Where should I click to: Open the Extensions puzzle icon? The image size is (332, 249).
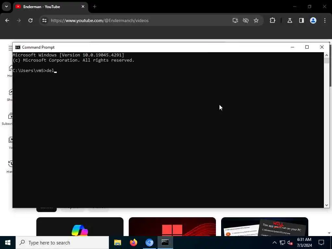pyautogui.click(x=272, y=20)
